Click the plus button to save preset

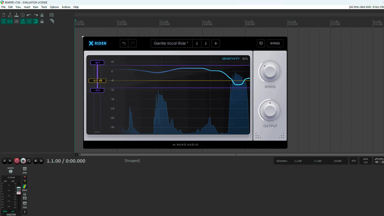point(216,43)
